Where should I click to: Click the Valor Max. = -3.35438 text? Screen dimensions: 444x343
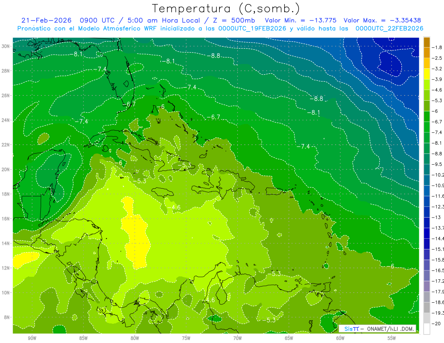tap(382, 20)
